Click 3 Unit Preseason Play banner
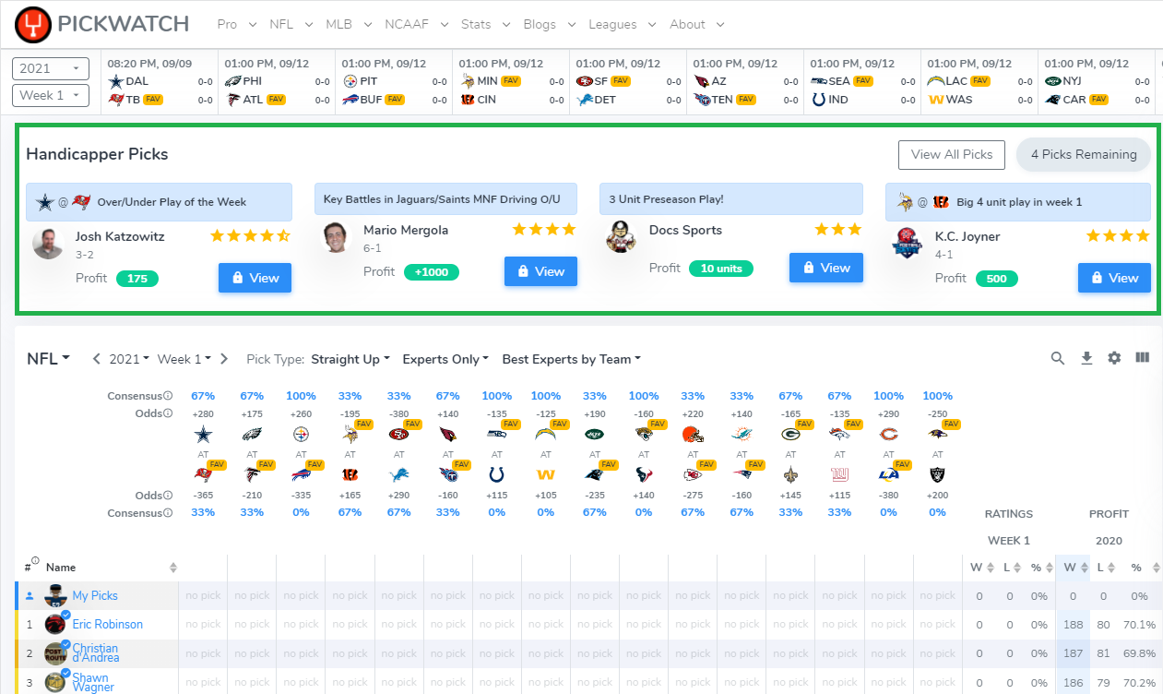The image size is (1163, 694). pyautogui.click(x=731, y=198)
